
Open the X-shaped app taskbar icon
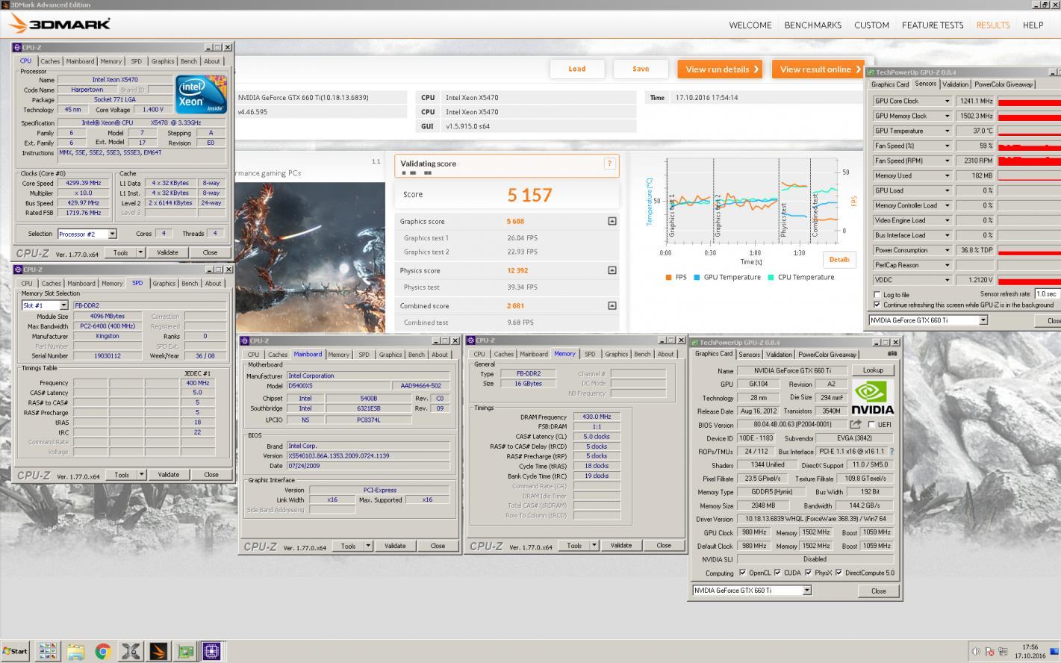[131, 651]
